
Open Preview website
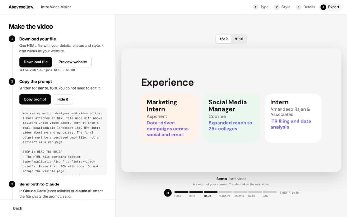[x=73, y=62]
